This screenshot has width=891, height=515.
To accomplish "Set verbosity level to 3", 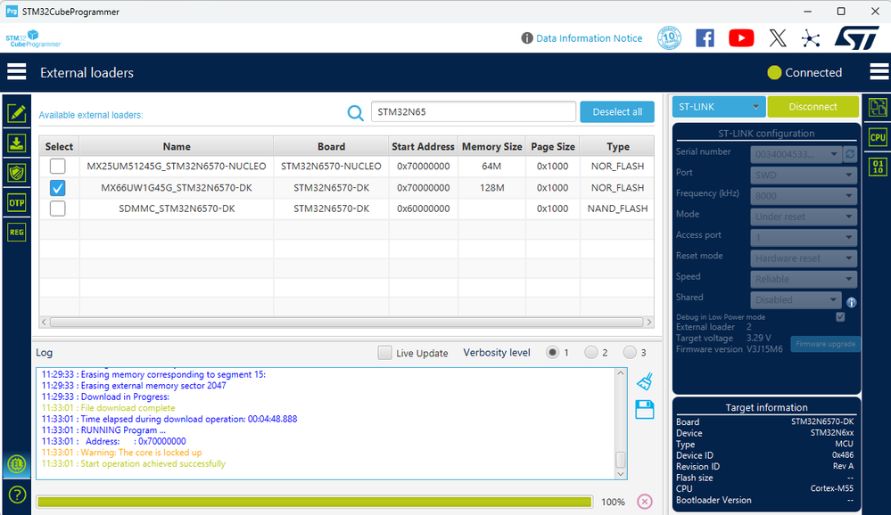I will (x=630, y=353).
